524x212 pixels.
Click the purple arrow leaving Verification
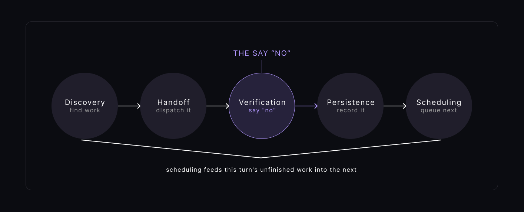pyautogui.click(x=306, y=106)
